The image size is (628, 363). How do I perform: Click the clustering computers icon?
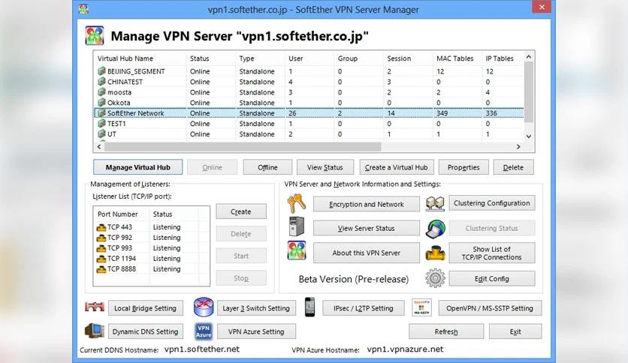(436, 203)
